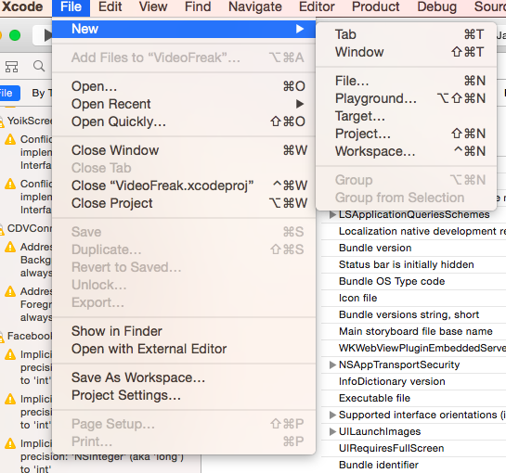The height and width of the screenshot is (473, 506).
Task: Choose Open... from File menu
Action: pyautogui.click(x=184, y=86)
